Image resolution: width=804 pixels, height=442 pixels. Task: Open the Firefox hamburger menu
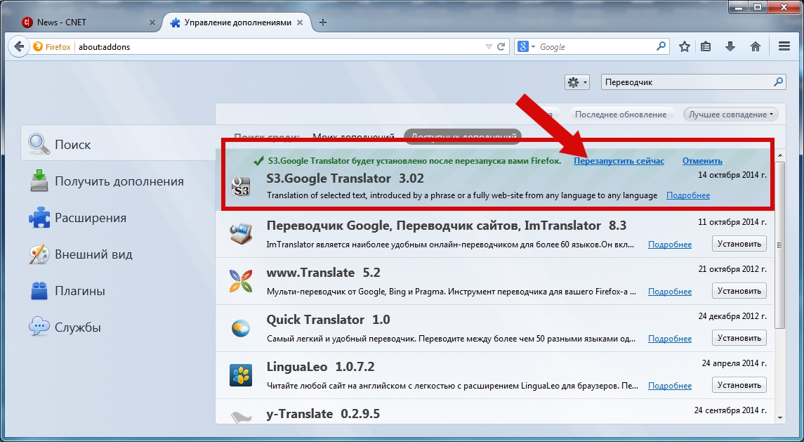pyautogui.click(x=784, y=46)
